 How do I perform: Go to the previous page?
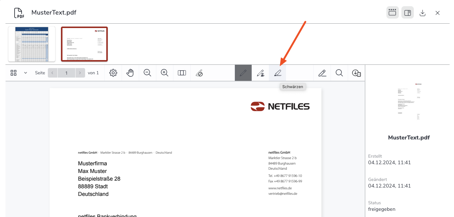click(x=52, y=73)
